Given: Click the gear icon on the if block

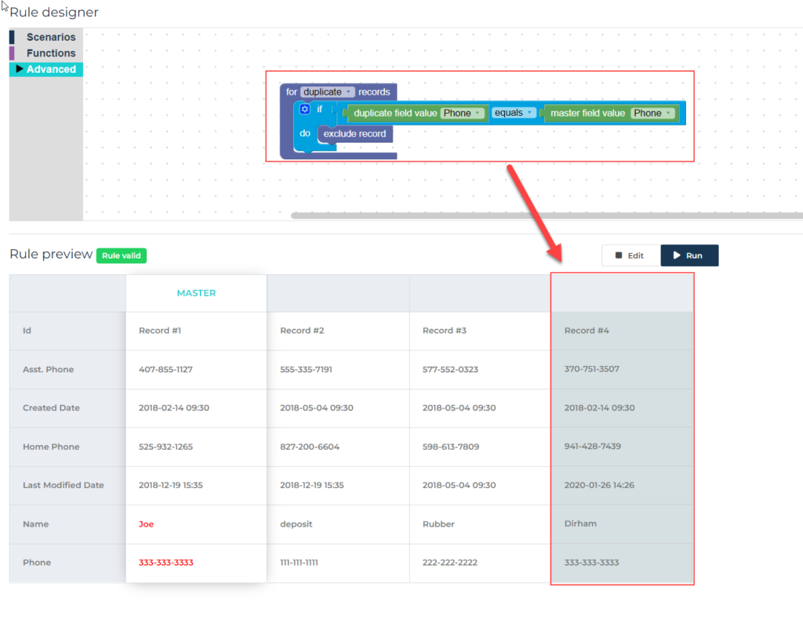Looking at the screenshot, I should (x=305, y=110).
